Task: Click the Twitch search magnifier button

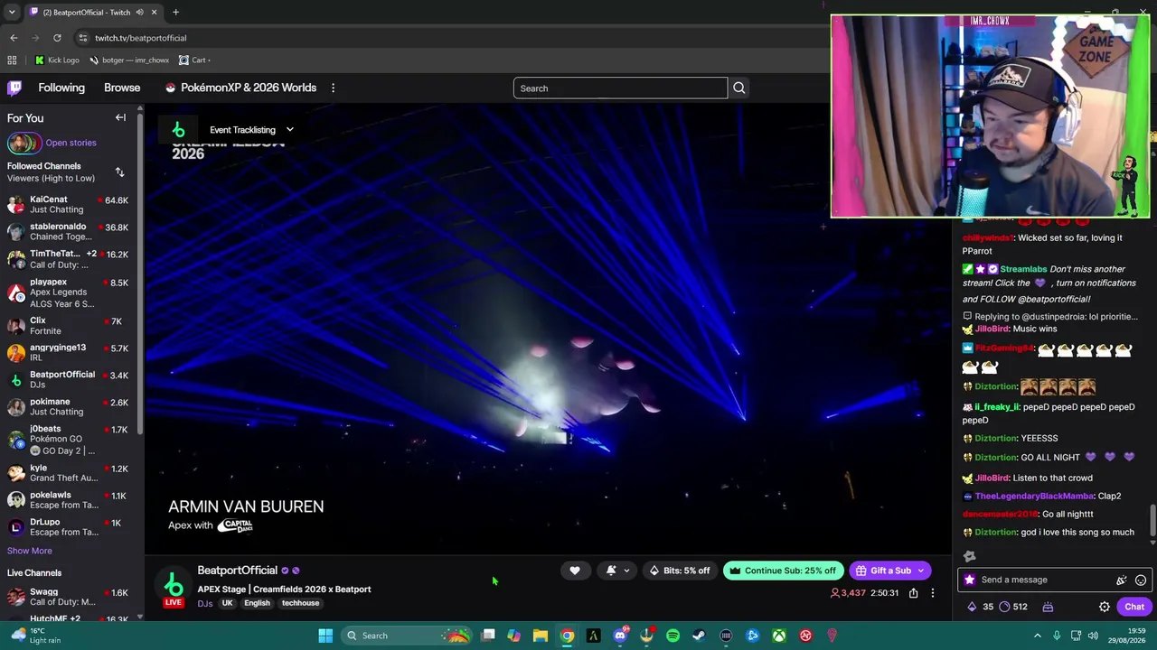Action: click(738, 88)
